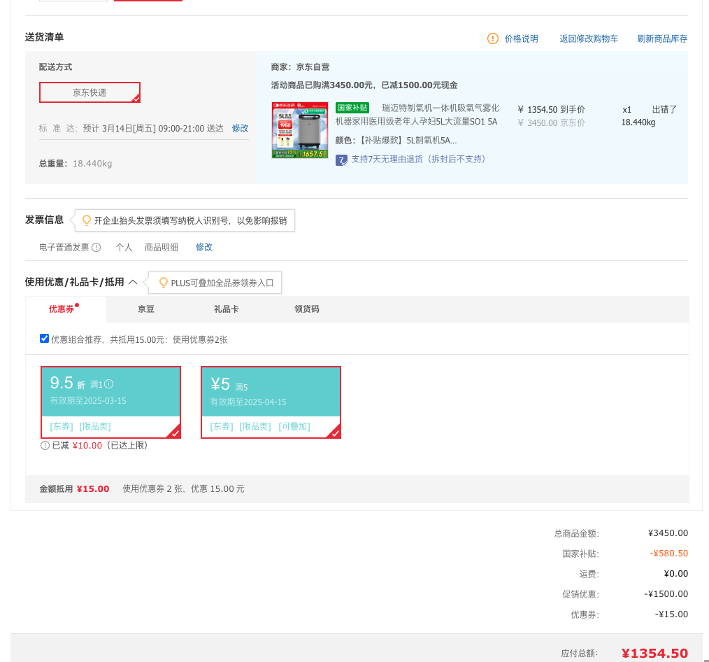Modify invoice info via 修改

tap(204, 247)
